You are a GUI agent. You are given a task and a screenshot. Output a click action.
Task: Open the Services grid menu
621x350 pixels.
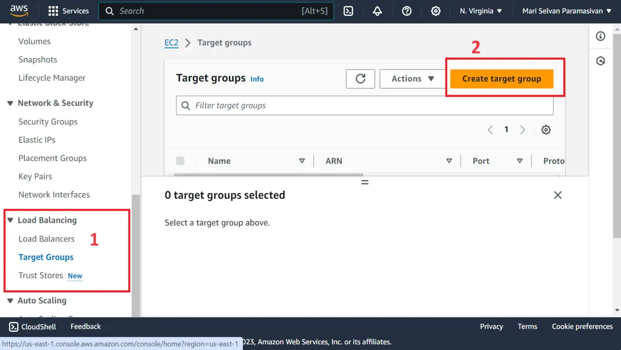(69, 11)
